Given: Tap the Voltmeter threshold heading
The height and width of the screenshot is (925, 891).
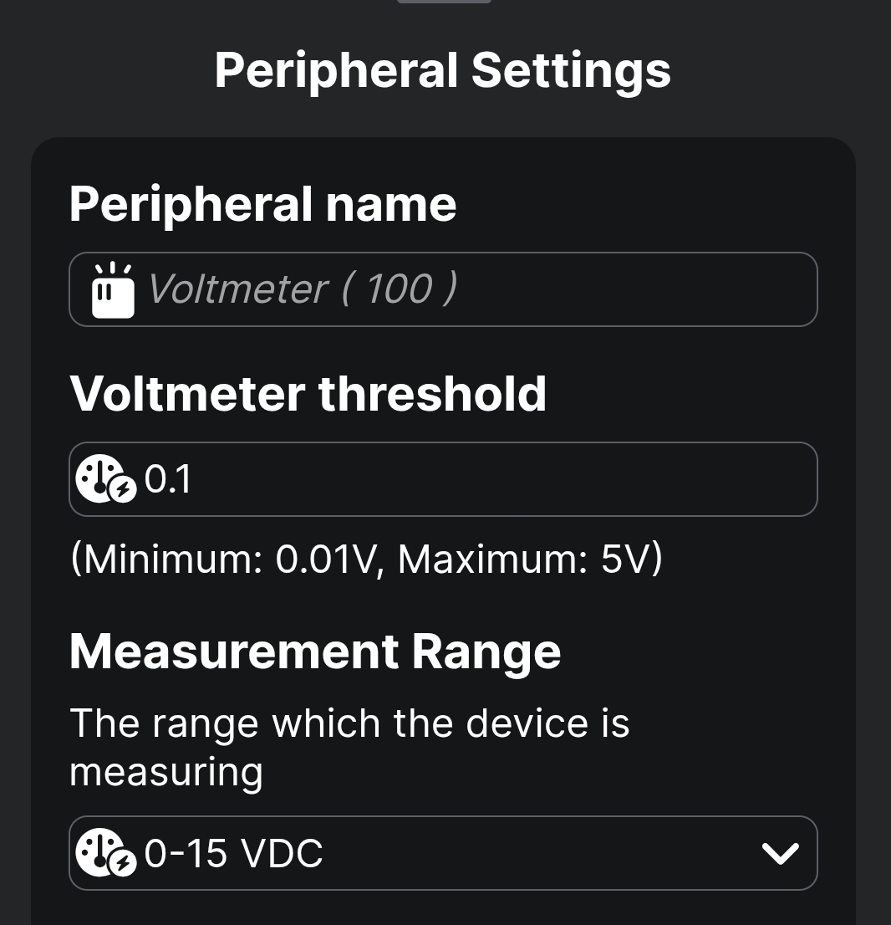Looking at the screenshot, I should point(308,393).
